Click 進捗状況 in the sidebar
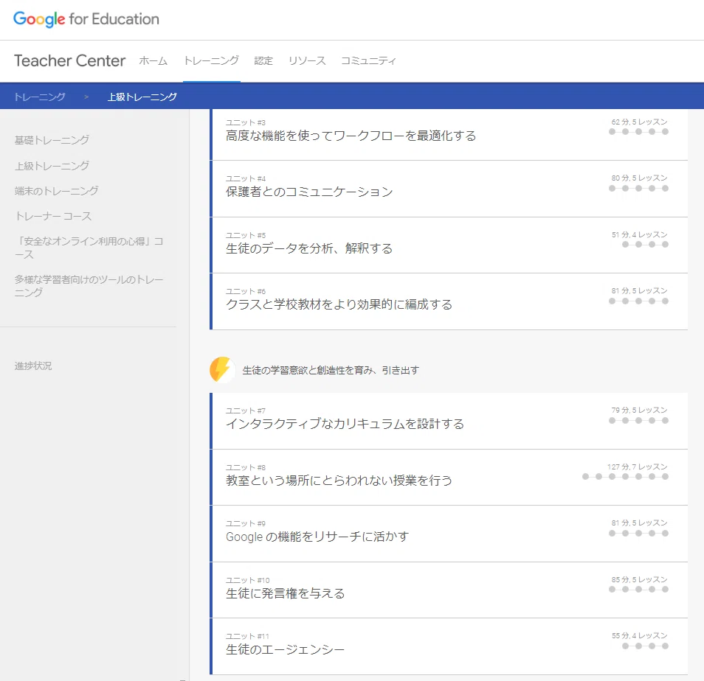704x681 pixels. [x=32, y=366]
